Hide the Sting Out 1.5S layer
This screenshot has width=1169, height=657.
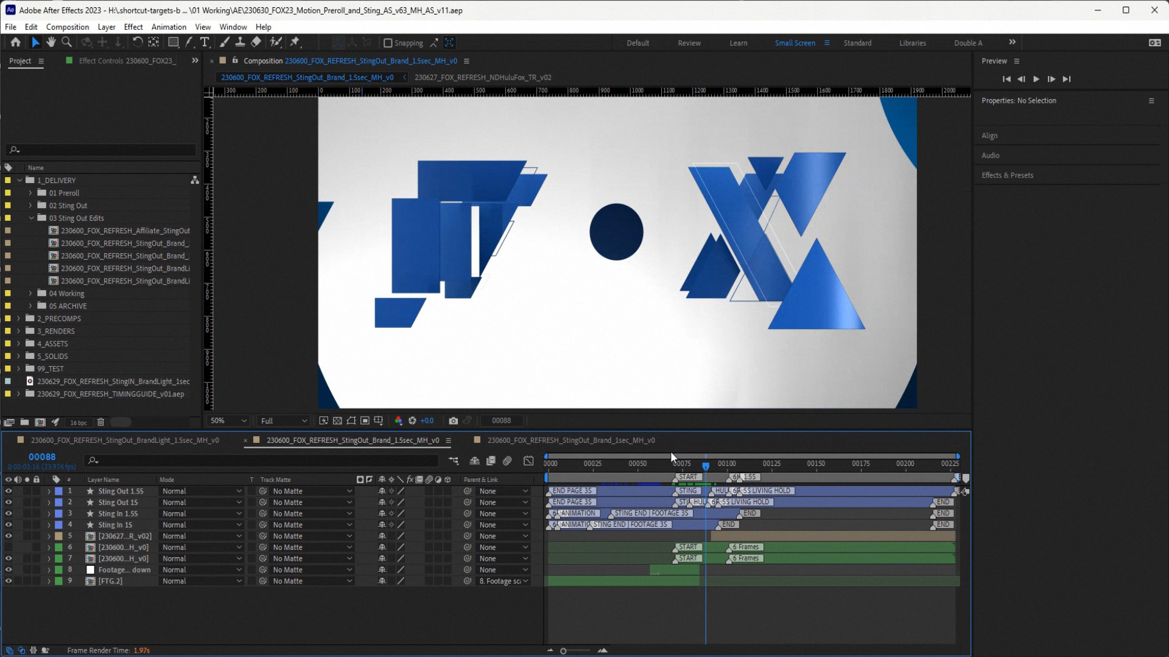pyautogui.click(x=9, y=491)
